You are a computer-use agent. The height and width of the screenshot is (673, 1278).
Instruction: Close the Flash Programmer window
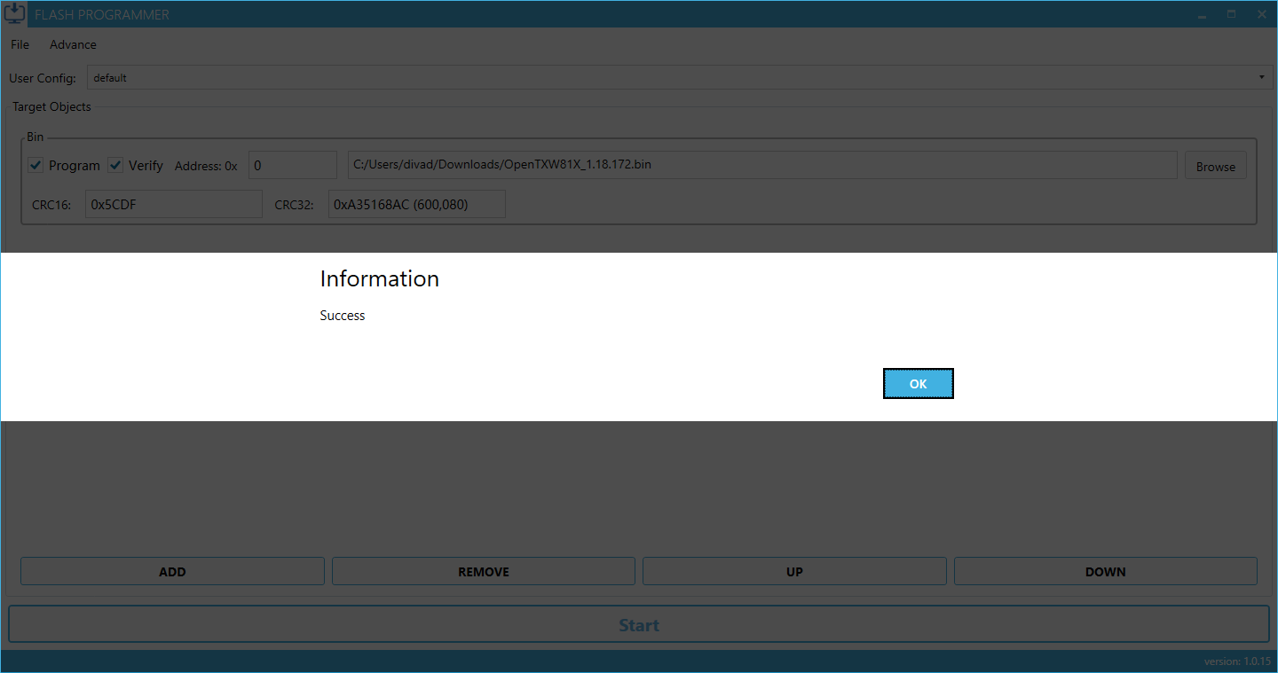coord(1261,14)
